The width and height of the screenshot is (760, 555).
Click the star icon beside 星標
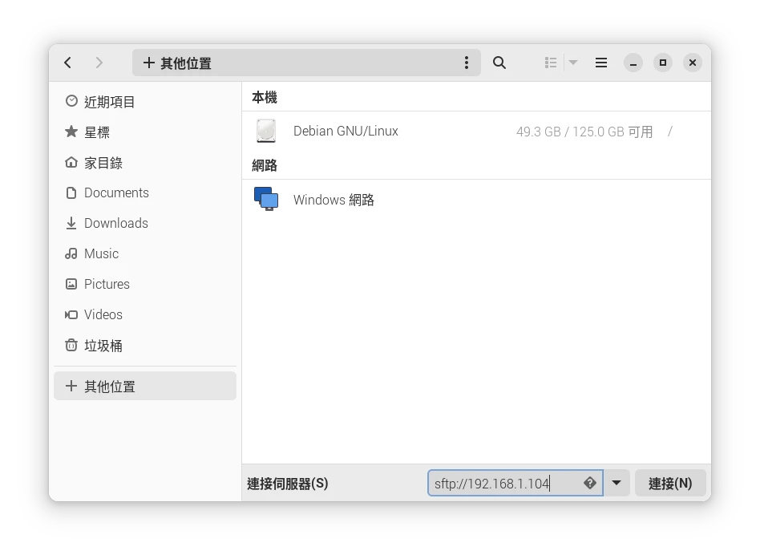point(71,132)
